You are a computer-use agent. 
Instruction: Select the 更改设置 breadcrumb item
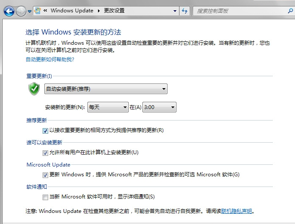click(114, 11)
